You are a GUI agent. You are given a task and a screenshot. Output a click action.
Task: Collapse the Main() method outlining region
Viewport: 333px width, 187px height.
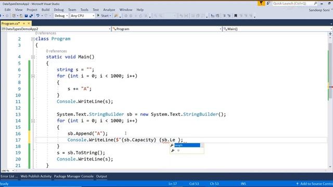tap(33, 57)
